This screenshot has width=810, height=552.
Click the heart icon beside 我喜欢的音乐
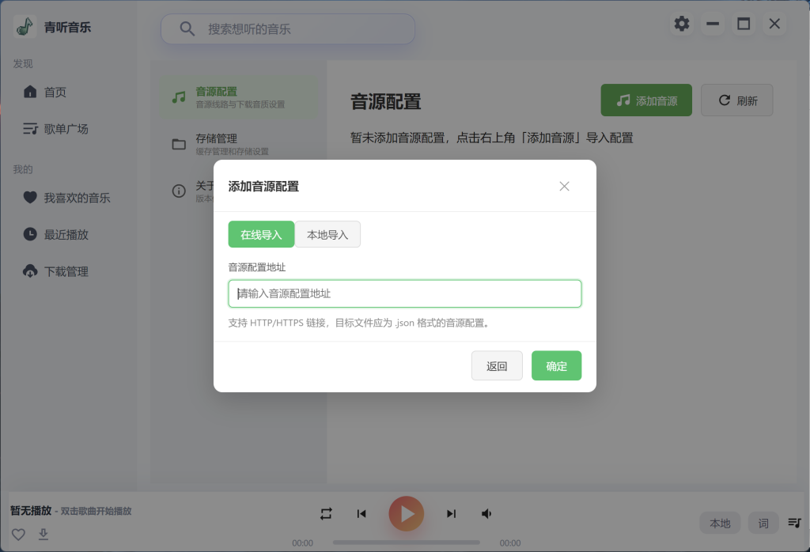click(31, 197)
